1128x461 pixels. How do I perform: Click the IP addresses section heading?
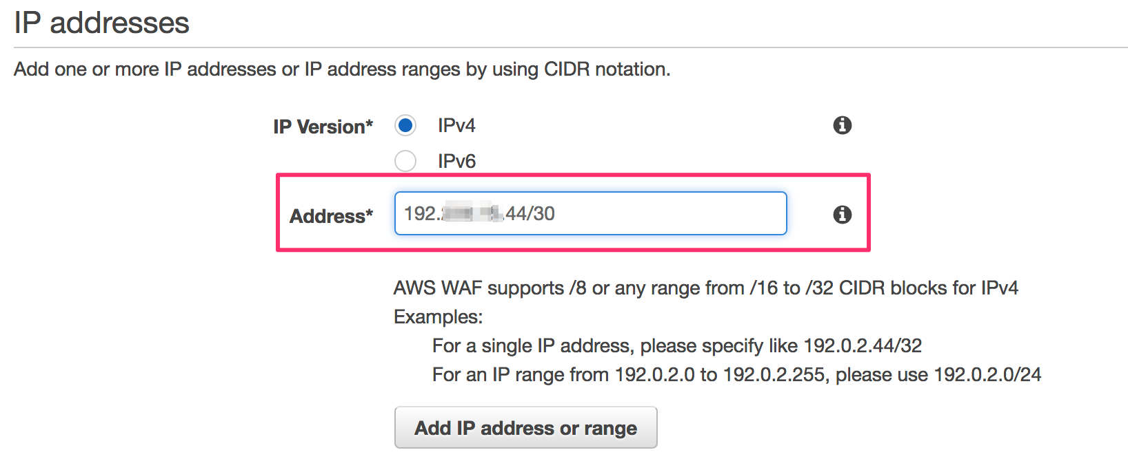point(102,23)
